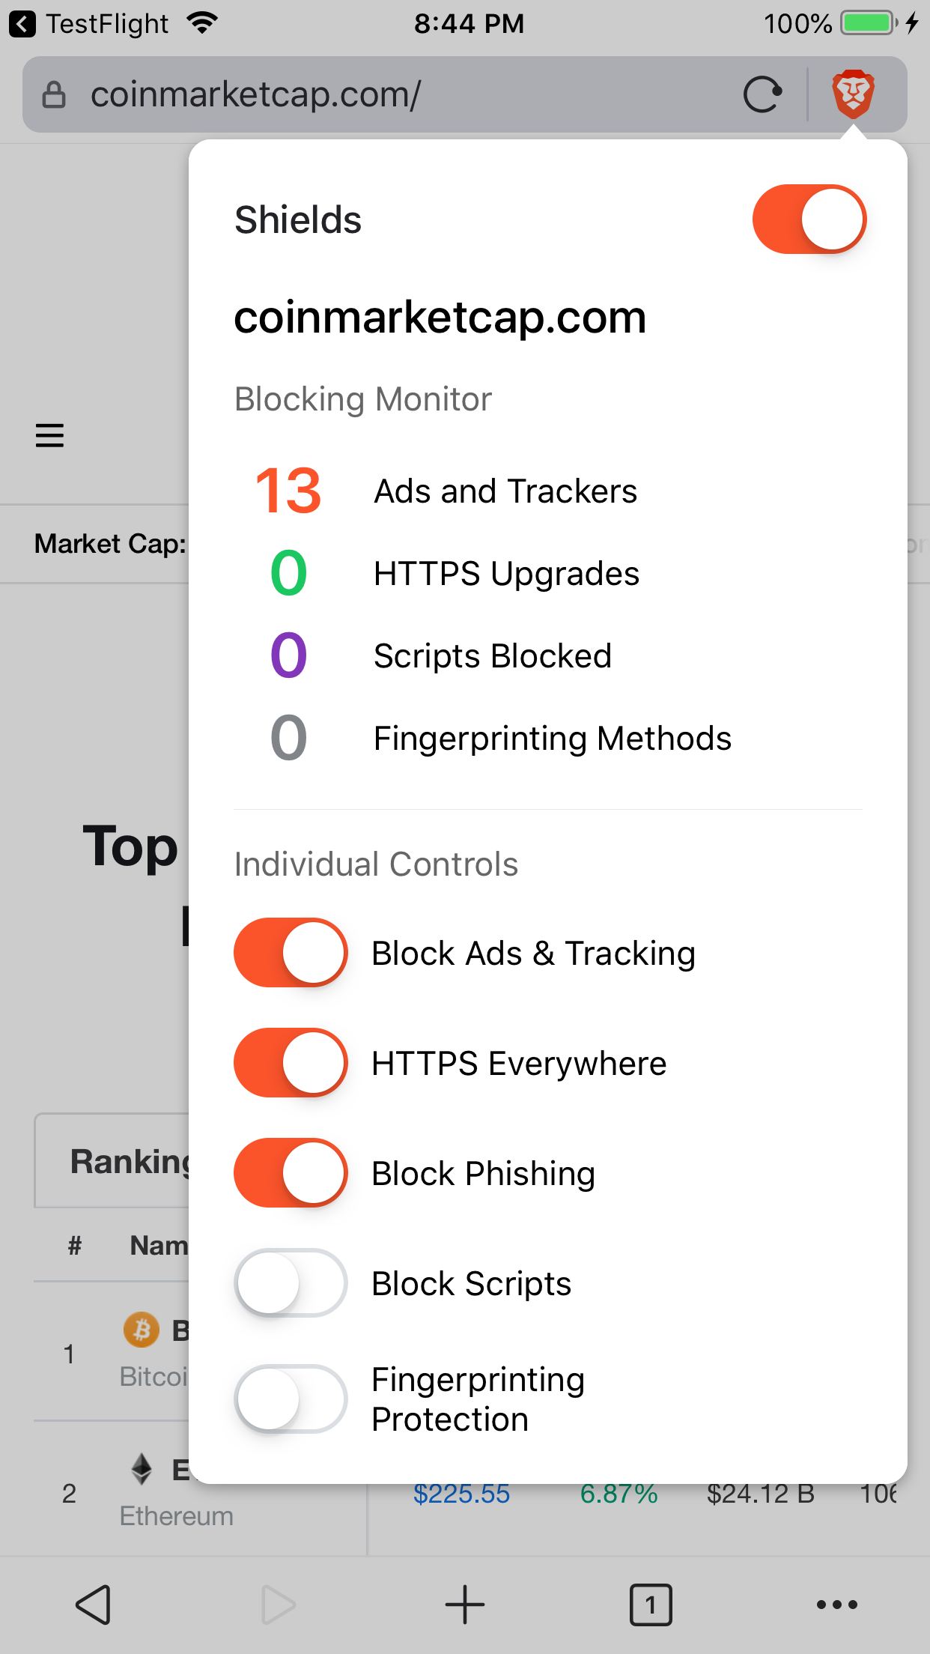The height and width of the screenshot is (1654, 930).
Task: Open the three-dot more menu
Action: [836, 1605]
